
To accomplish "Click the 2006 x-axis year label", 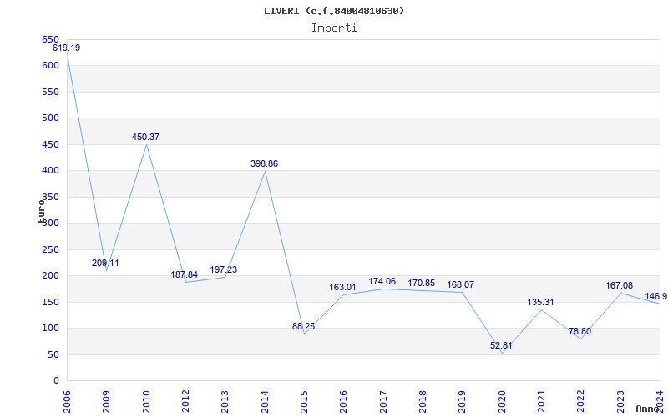I will click(x=67, y=402).
